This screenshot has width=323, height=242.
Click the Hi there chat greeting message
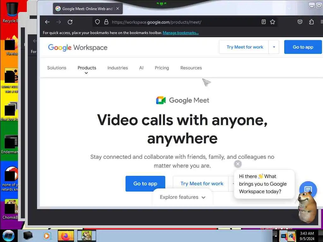click(x=264, y=184)
